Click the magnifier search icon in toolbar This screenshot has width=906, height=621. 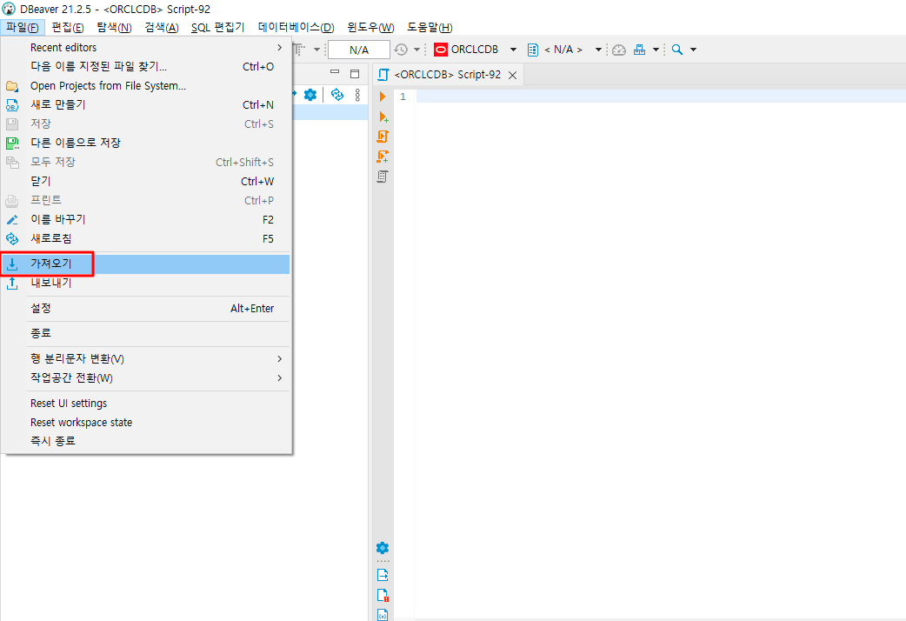click(x=677, y=50)
